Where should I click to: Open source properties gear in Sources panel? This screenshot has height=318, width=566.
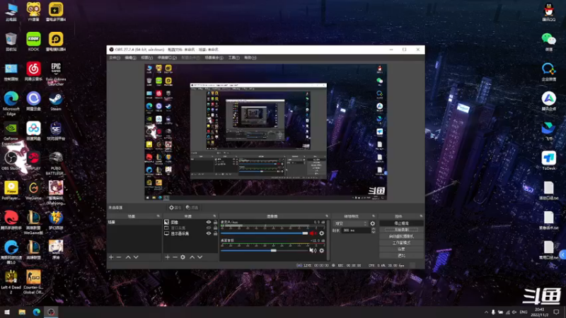pyautogui.click(x=183, y=257)
